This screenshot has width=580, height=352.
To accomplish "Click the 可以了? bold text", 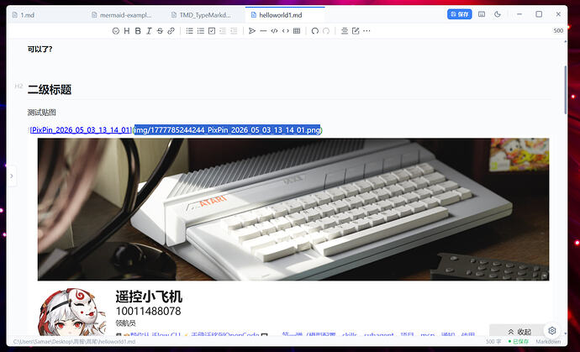I will 40,50.
